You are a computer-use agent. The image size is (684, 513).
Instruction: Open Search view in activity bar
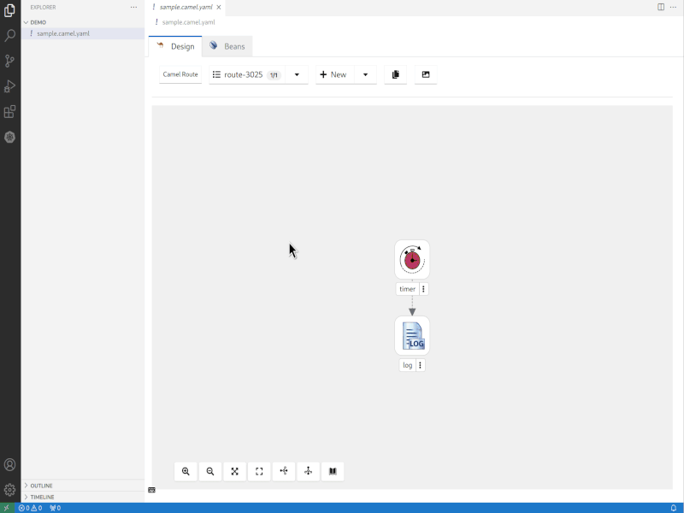point(10,36)
